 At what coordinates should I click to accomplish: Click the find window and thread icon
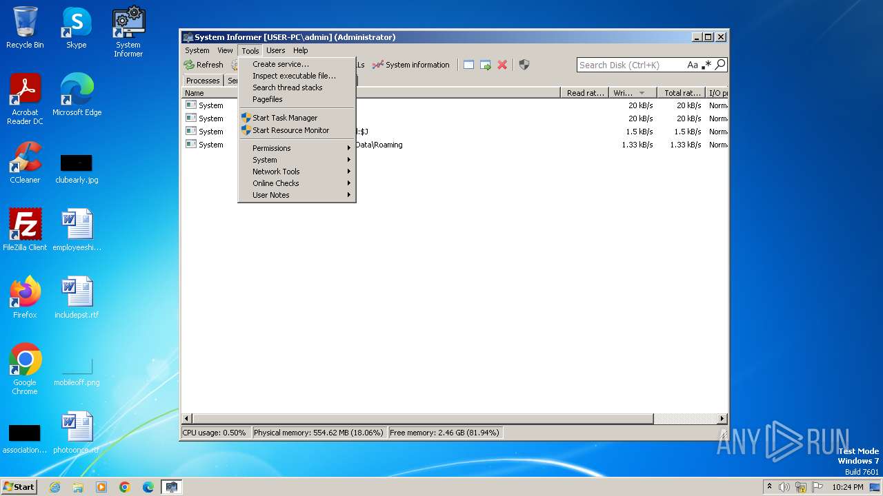click(486, 65)
